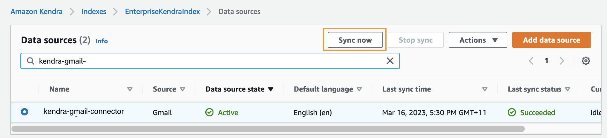This screenshot has height=138, width=607.
Task: Go to previous page arrow
Action: [531, 61]
